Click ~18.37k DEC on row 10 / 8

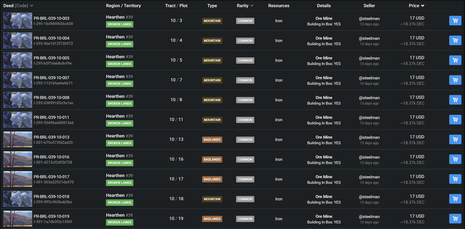tap(412, 103)
